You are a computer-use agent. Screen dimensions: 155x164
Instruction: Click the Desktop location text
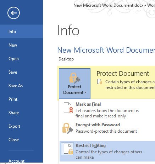(x=66, y=59)
